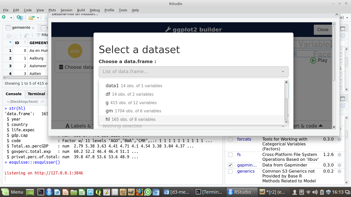
Task: Click the wrench icon in builder title
Action: 168,29
